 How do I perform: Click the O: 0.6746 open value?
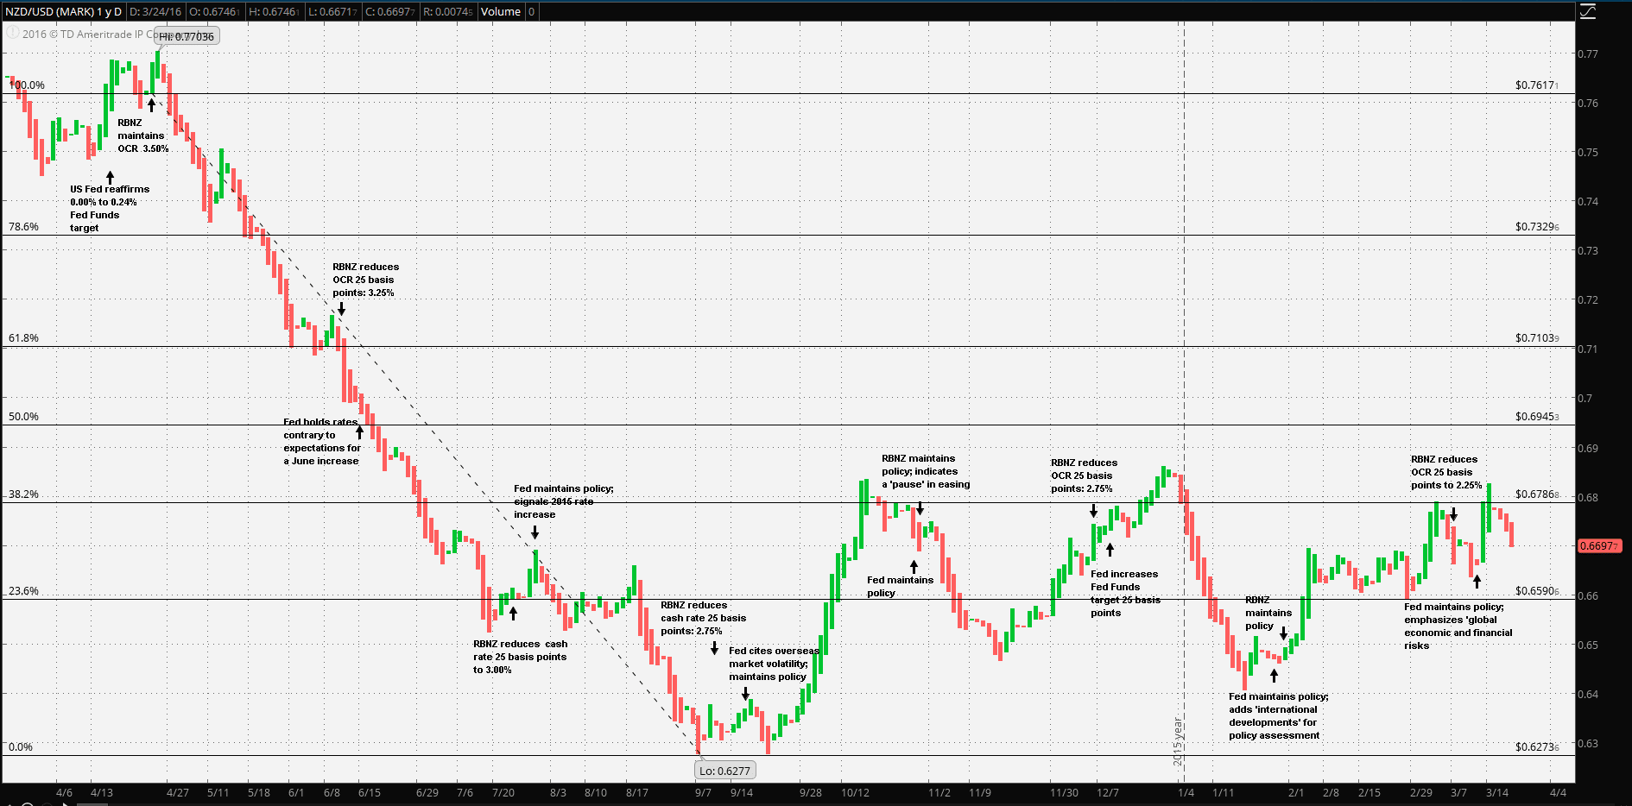[x=215, y=11]
